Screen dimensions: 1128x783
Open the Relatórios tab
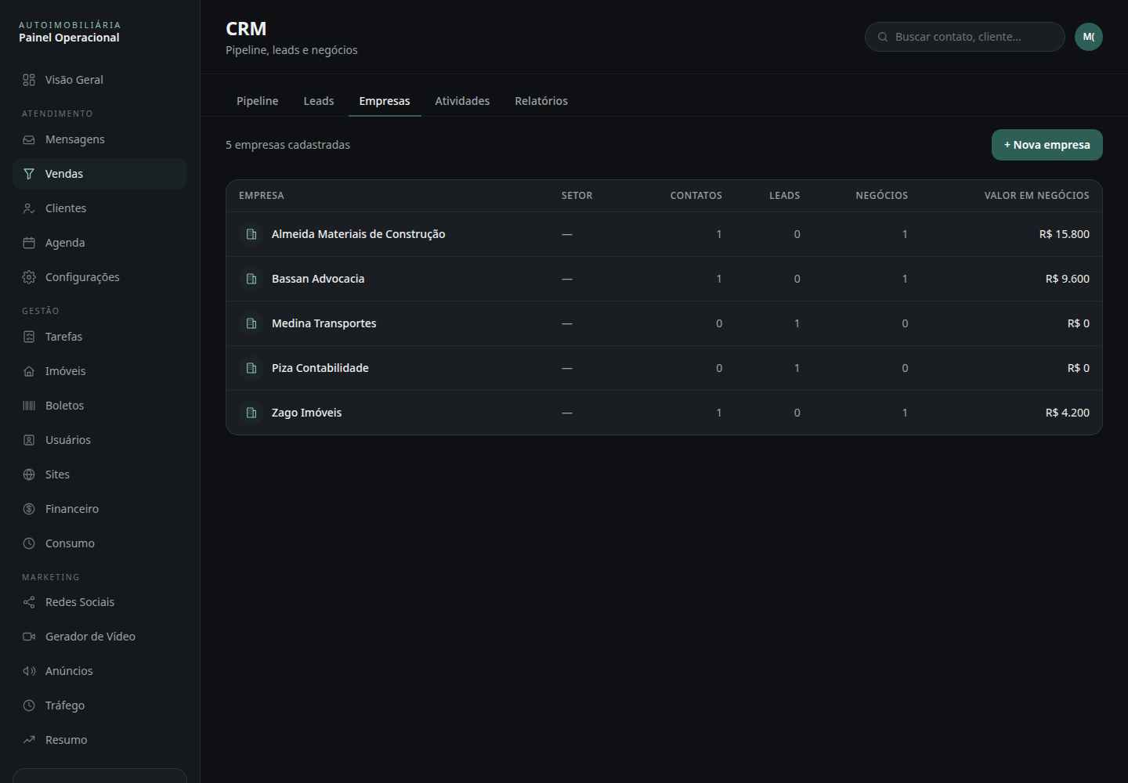point(541,101)
